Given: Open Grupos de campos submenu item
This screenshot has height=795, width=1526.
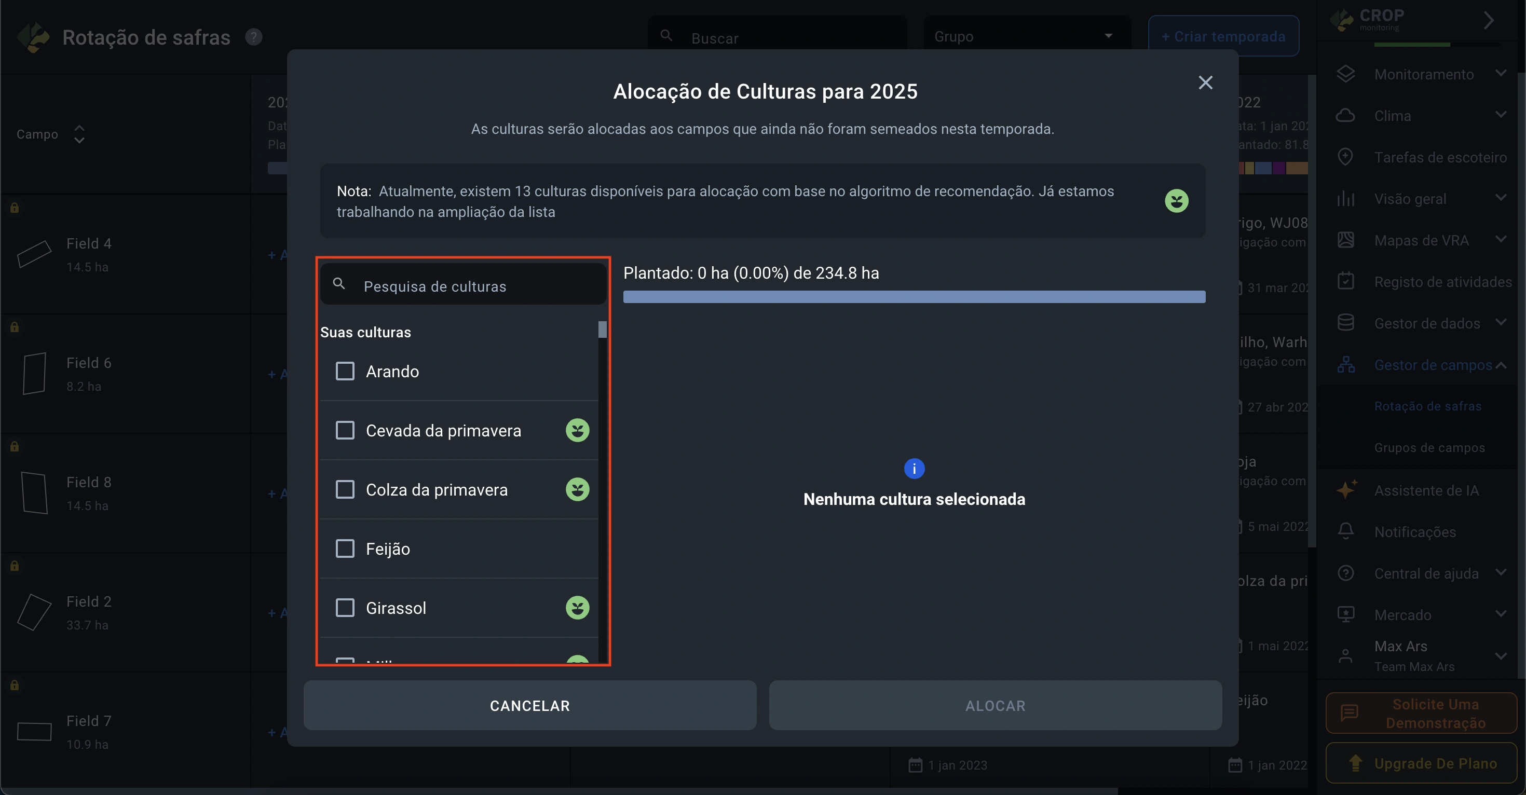Looking at the screenshot, I should [1429, 448].
